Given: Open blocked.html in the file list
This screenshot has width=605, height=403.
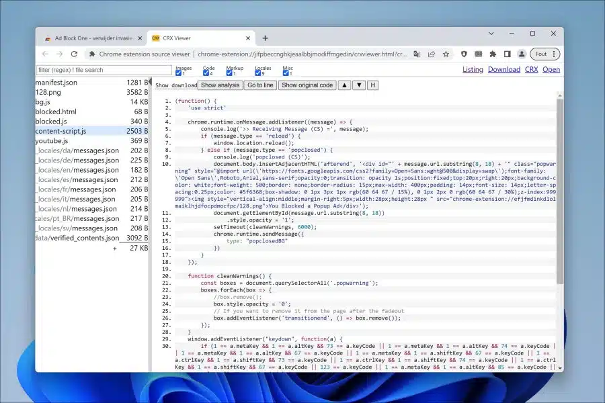Looking at the screenshot, I should click(x=92, y=111).
